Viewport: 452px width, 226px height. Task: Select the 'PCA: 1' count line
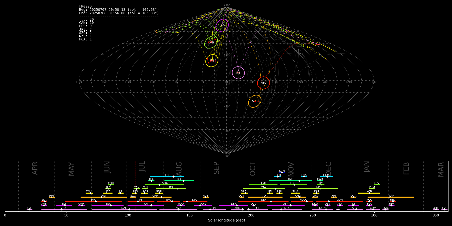tap(85, 39)
